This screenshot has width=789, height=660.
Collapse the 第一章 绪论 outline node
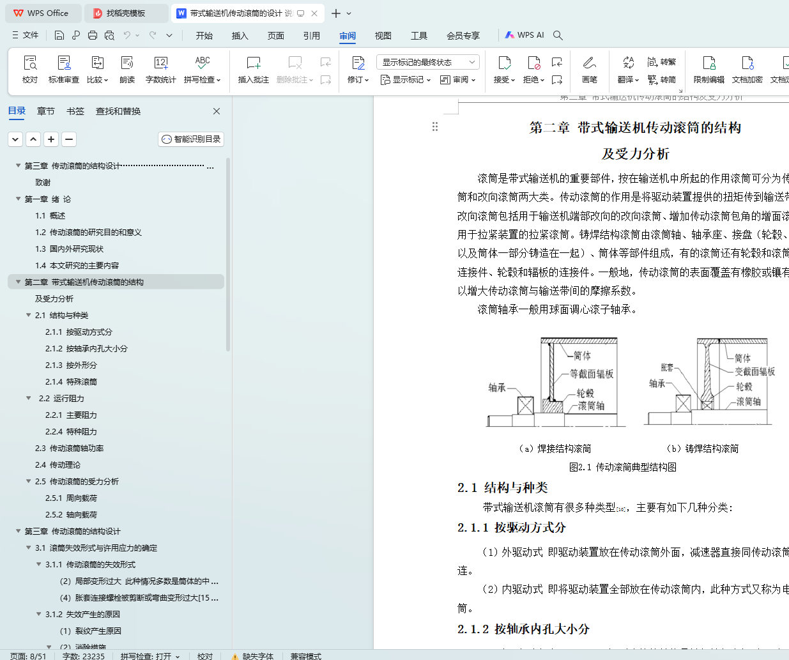[18, 199]
